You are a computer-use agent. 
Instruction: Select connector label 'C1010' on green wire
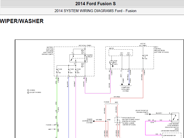point(58,109)
